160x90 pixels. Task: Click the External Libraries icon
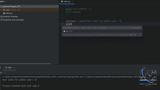click(x=1, y=16)
